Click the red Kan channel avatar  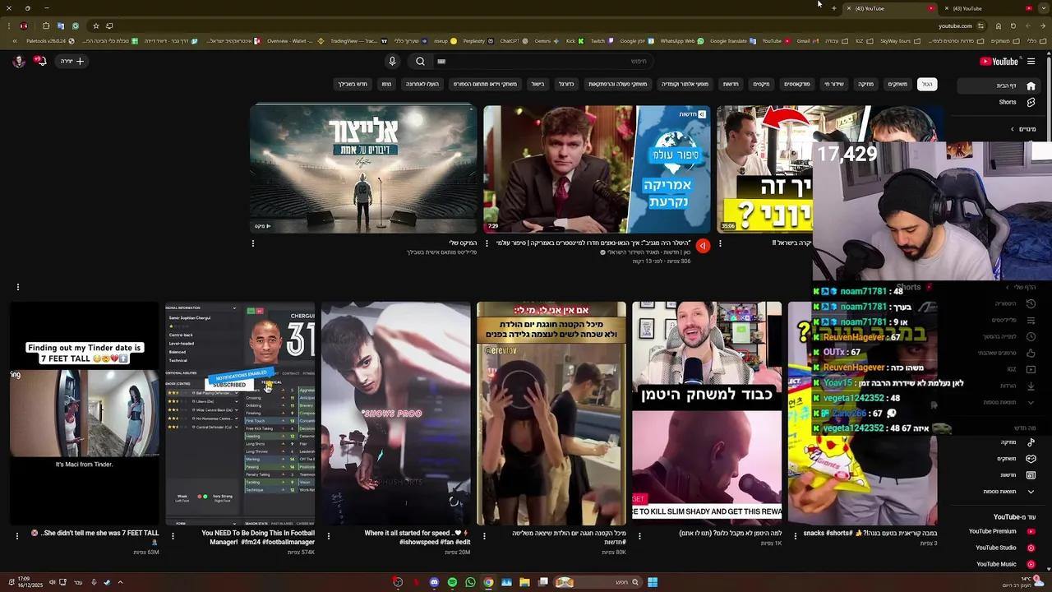tap(702, 245)
